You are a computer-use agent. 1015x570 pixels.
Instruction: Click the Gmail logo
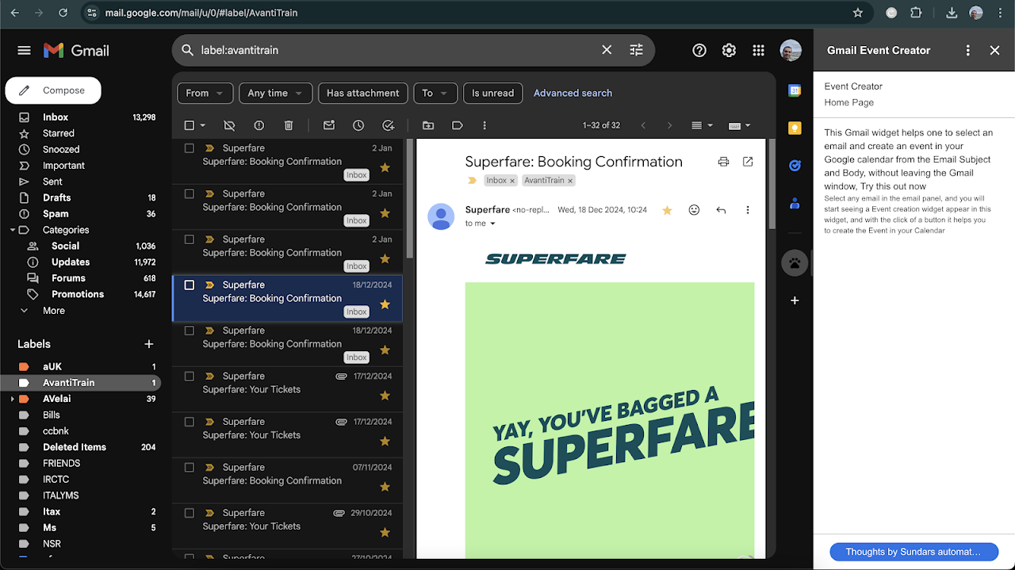coord(76,50)
